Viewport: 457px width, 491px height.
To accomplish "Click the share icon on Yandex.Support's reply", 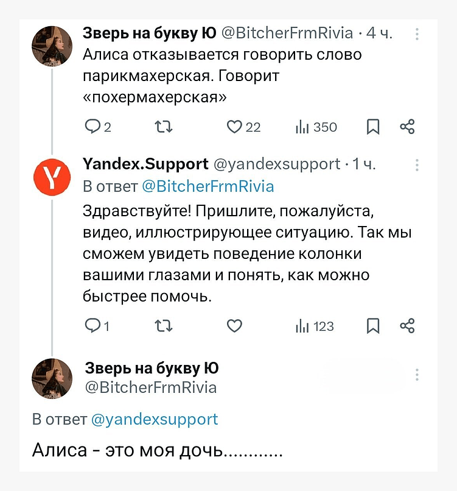I will point(407,326).
